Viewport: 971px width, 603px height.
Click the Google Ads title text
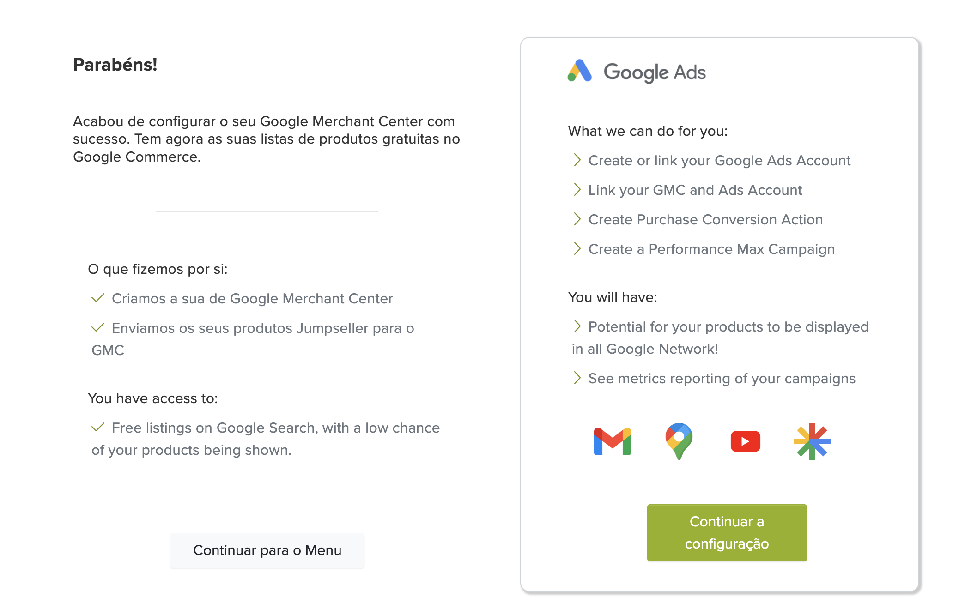tap(655, 72)
